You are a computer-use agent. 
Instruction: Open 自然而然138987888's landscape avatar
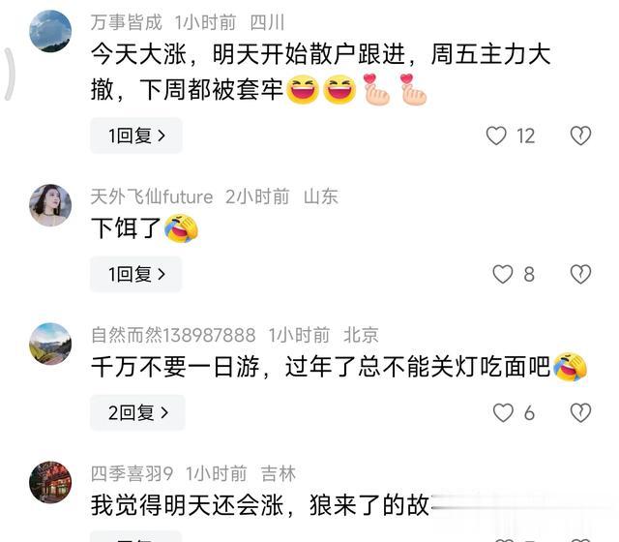[50, 344]
